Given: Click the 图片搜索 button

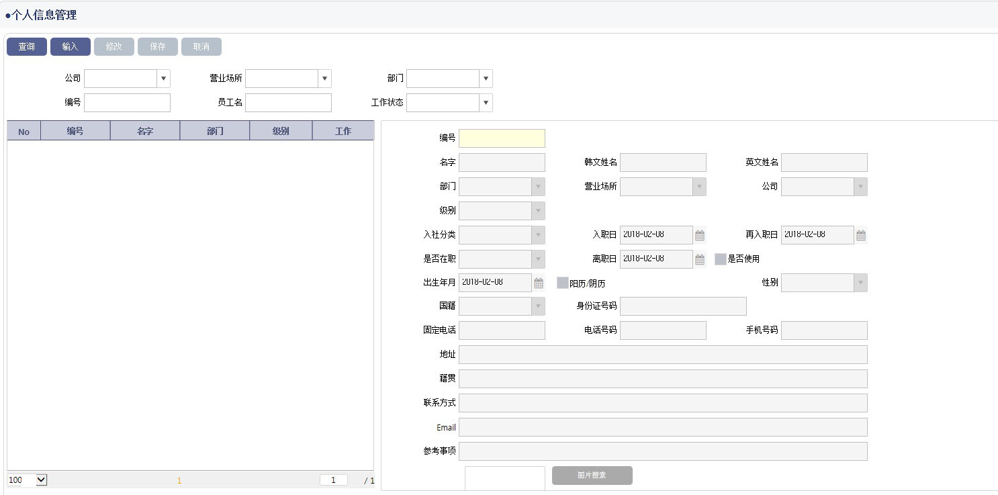Looking at the screenshot, I should point(592,475).
